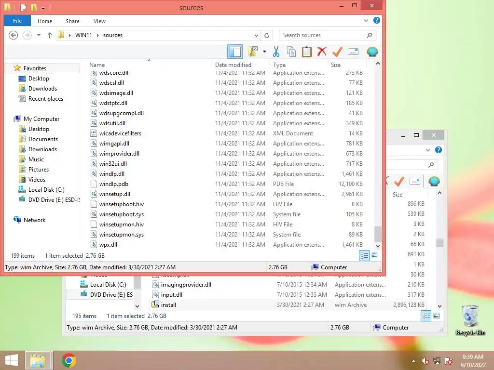Image resolution: width=494 pixels, height=370 pixels.
Task: Click the taskbar clock showing 9:39 AM
Action: point(473,357)
